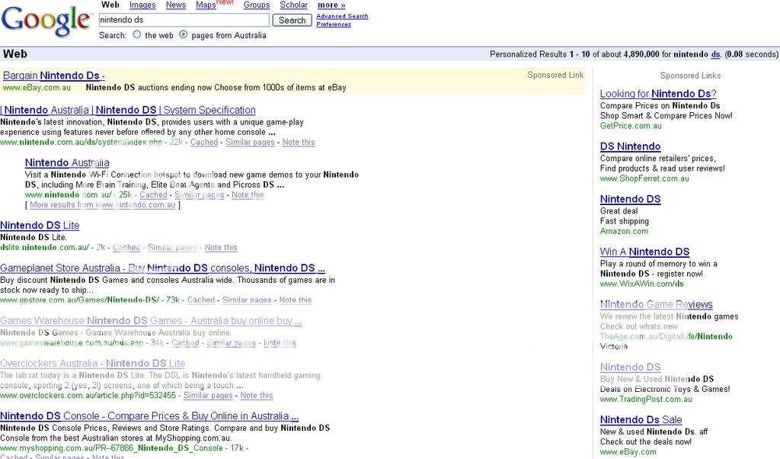Click 'Note this' for www.nintendo.com.au/ result
Image resolution: width=780 pixels, height=459 pixels.
[248, 195]
